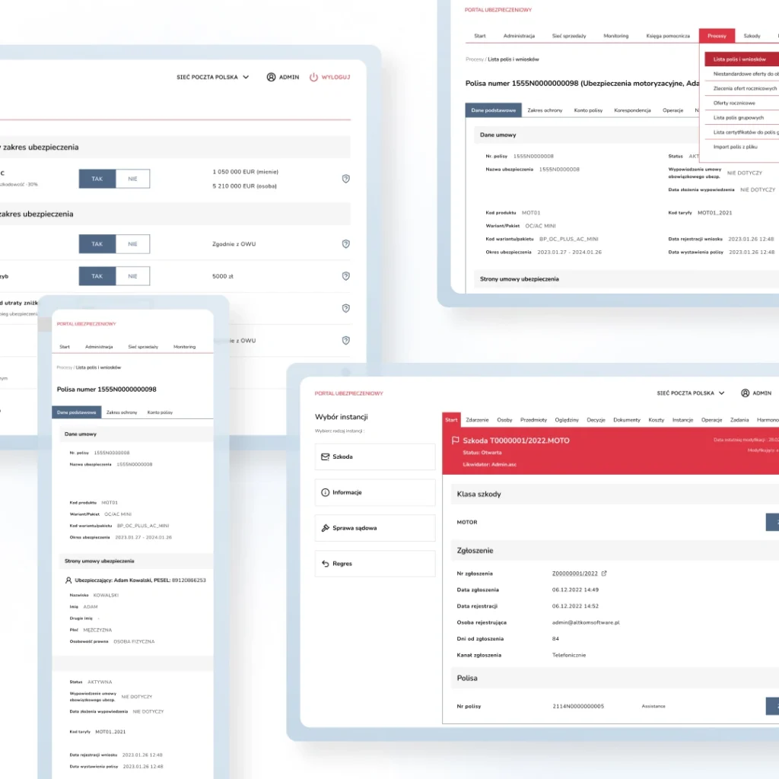The width and height of the screenshot is (779, 779).
Task: Click the shield icon beside 1 050 000 EUR
Action: coord(345,179)
